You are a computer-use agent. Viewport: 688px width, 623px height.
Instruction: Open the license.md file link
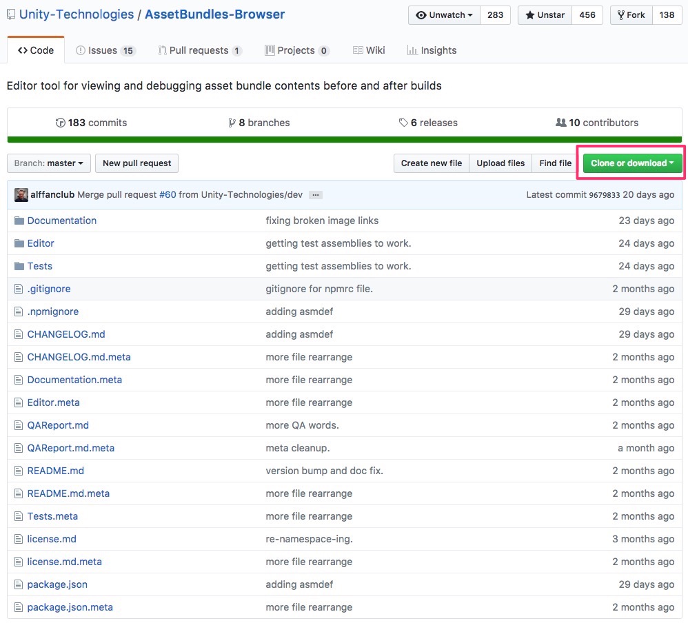pos(52,538)
